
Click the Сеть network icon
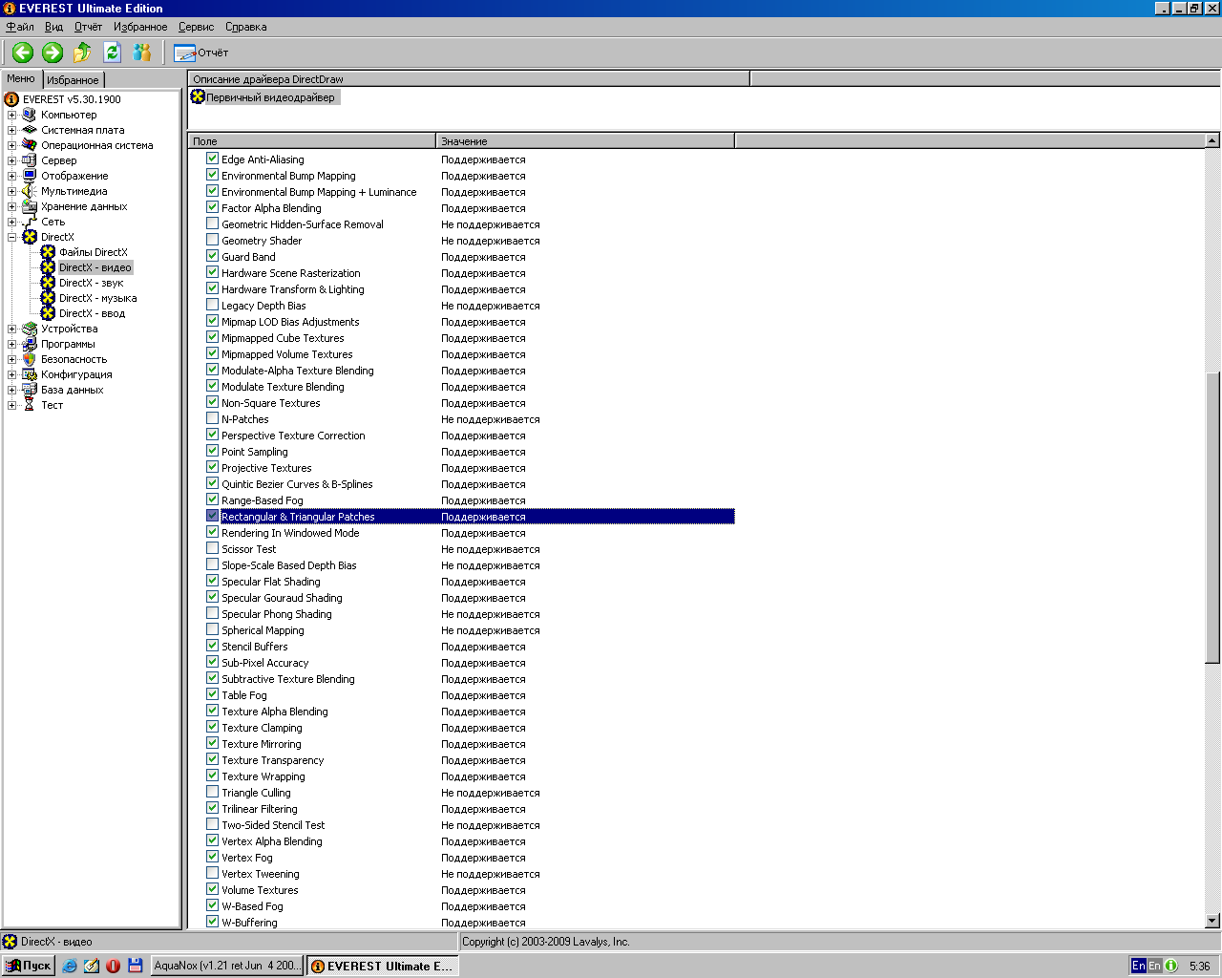point(30,222)
